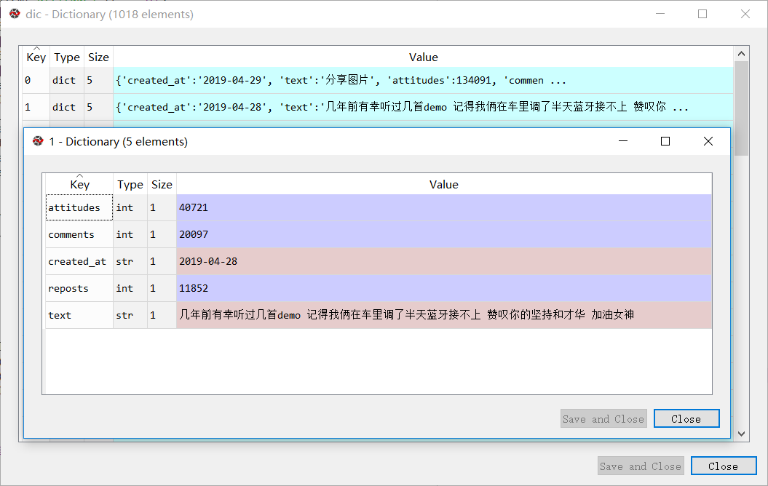Sort inner table by Type column header

[x=130, y=184]
